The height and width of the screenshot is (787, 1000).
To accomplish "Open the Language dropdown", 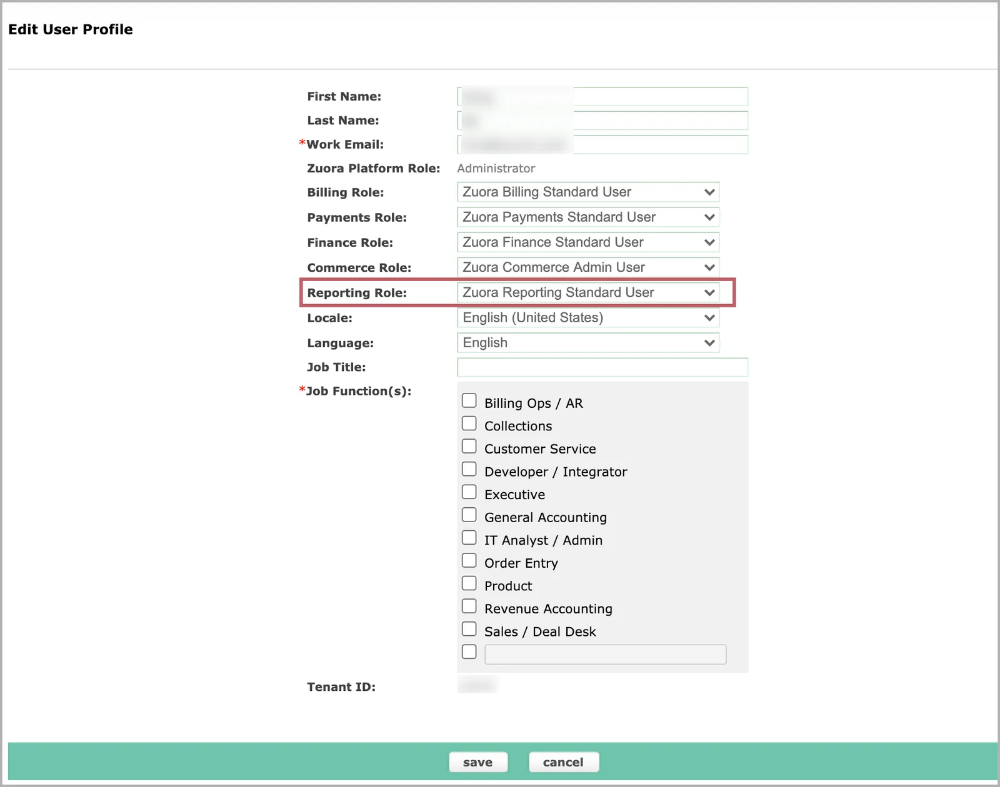I will click(588, 342).
